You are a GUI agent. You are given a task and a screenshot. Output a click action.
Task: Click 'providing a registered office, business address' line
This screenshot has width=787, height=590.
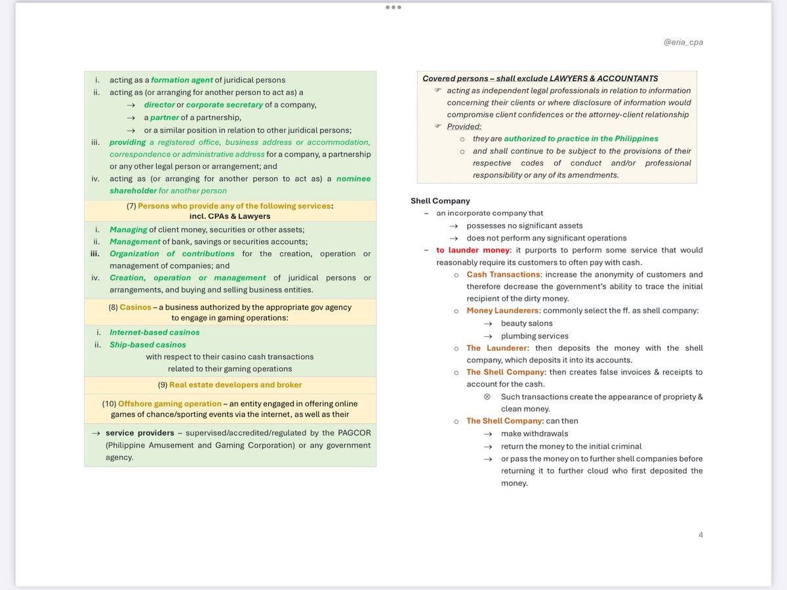[240, 142]
